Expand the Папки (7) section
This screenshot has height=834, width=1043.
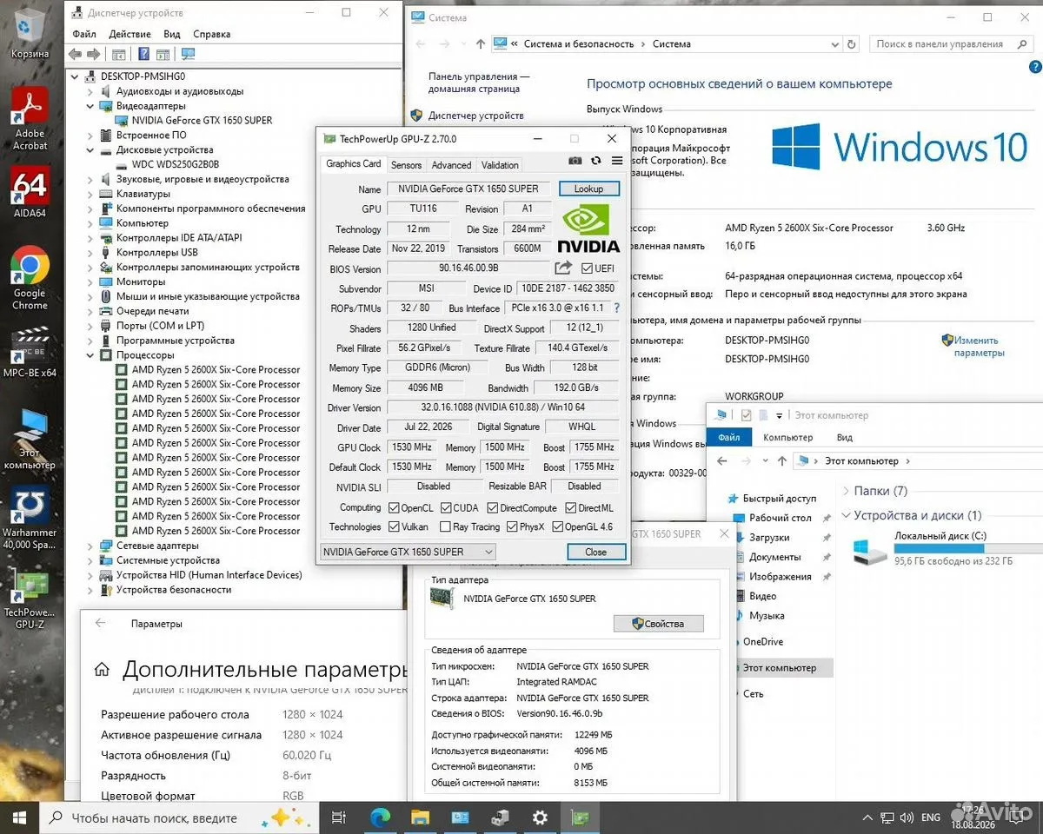pos(846,491)
